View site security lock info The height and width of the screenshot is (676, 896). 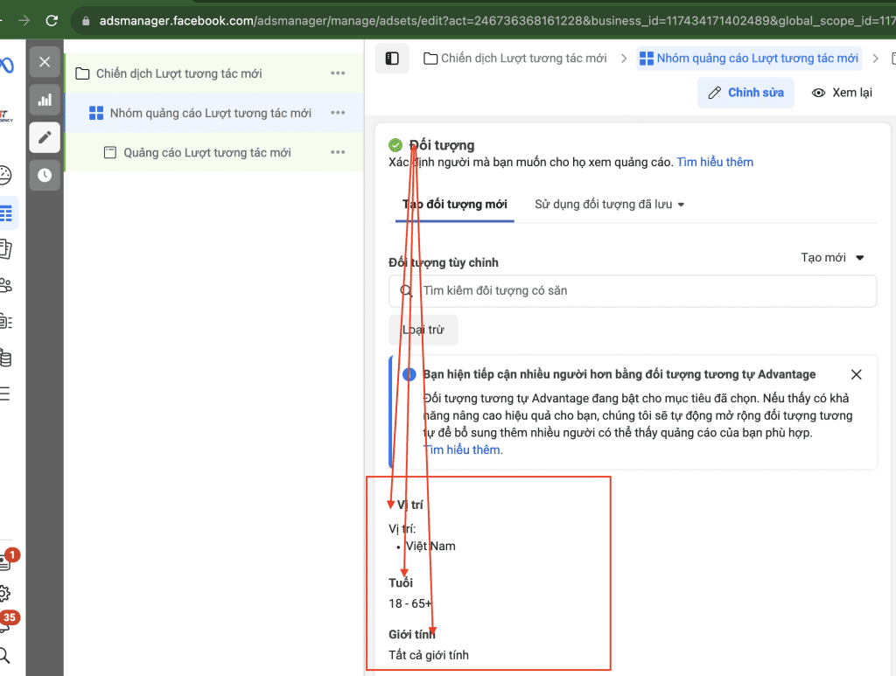click(86, 21)
